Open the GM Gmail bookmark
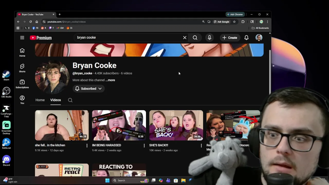329x185 pixels. point(60,28)
